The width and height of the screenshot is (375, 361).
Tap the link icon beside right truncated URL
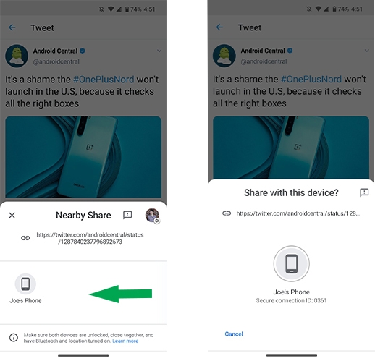227,213
